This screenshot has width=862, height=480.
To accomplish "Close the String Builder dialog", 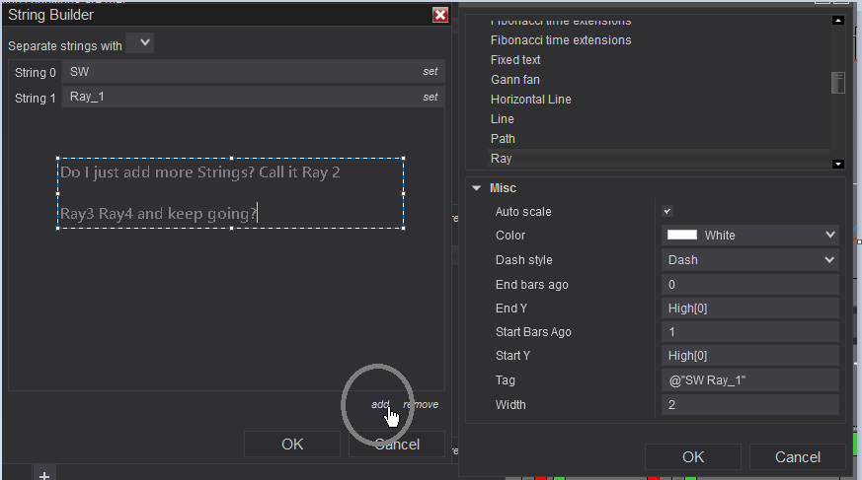I will click(439, 15).
